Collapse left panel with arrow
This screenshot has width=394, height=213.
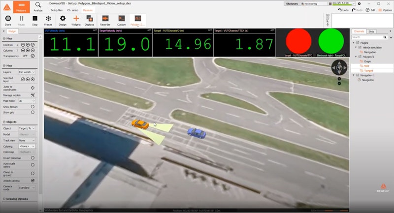point(4,31)
